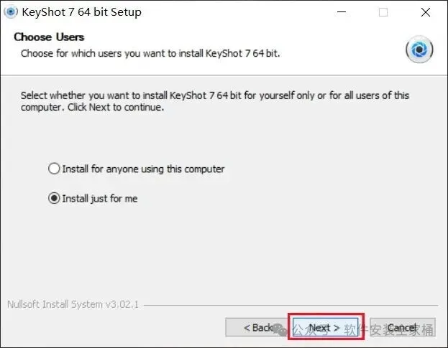448x348 pixels.
Task: Close the KeyShot 7 Setup window
Action: pyautogui.click(x=426, y=12)
